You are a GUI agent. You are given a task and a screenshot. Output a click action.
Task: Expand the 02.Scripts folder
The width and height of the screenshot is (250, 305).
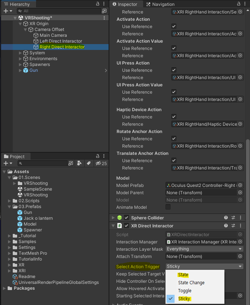click(9, 201)
